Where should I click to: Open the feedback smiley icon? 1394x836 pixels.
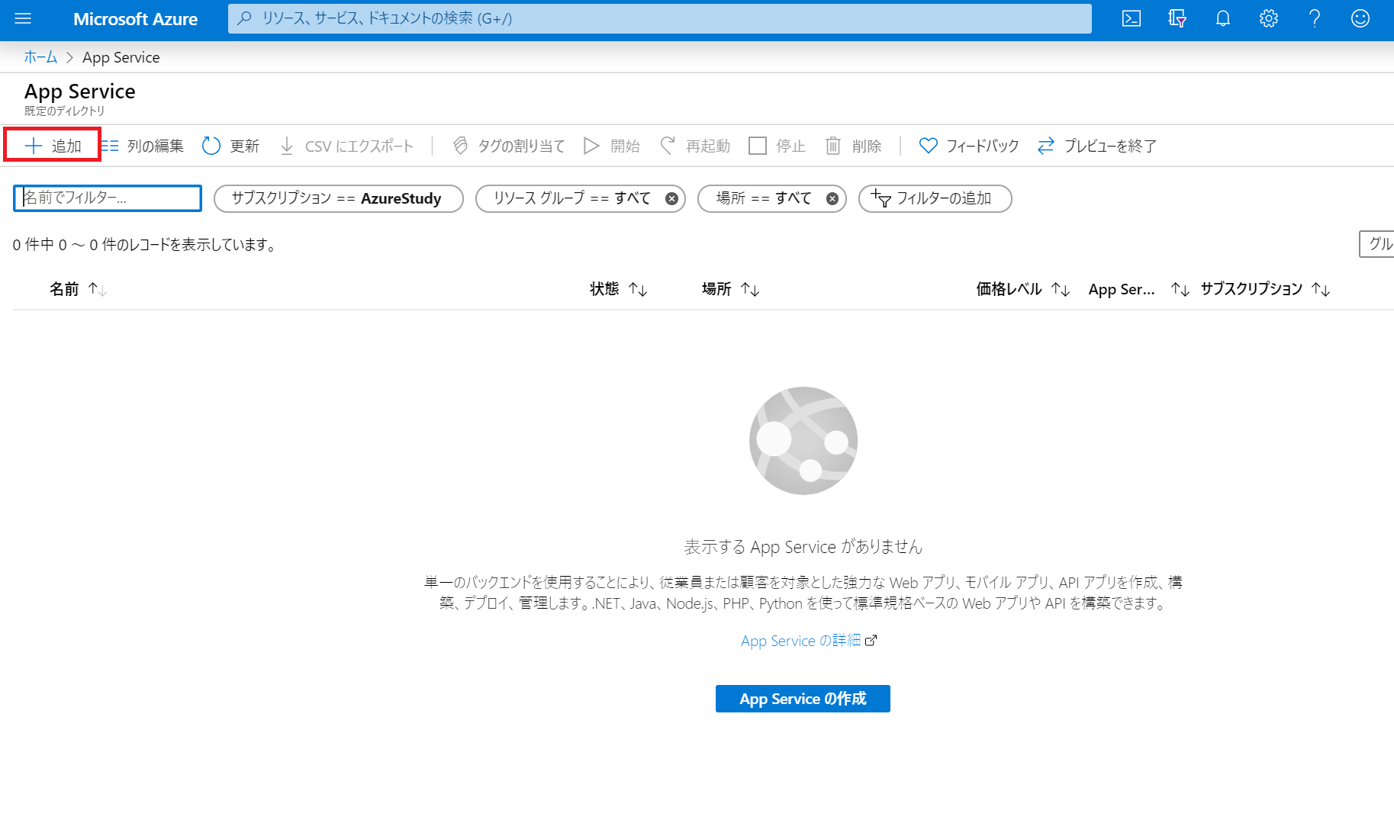pyautogui.click(x=1360, y=19)
